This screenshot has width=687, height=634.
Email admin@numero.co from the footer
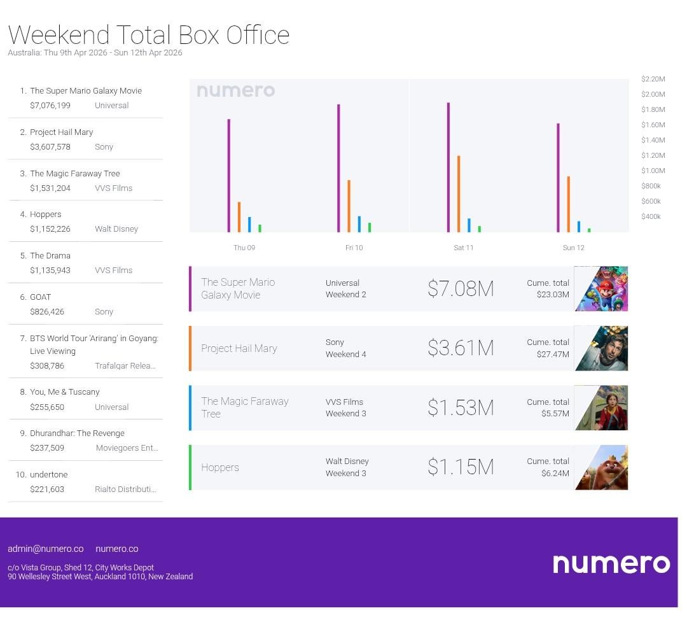coord(46,549)
